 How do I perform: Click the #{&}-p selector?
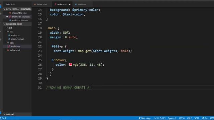coord(57,46)
